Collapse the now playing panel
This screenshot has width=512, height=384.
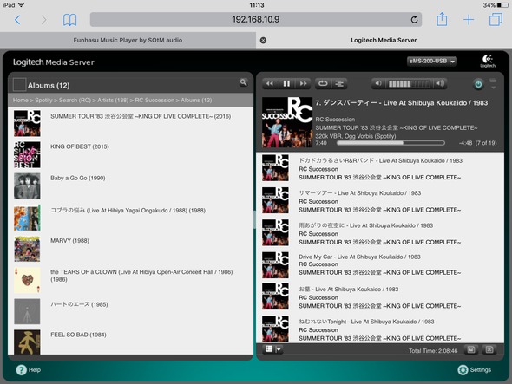pos(493,84)
